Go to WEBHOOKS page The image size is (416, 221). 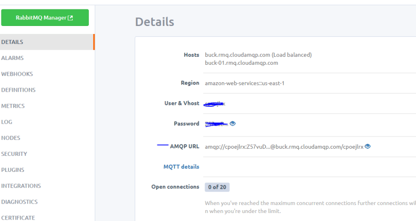point(17,74)
